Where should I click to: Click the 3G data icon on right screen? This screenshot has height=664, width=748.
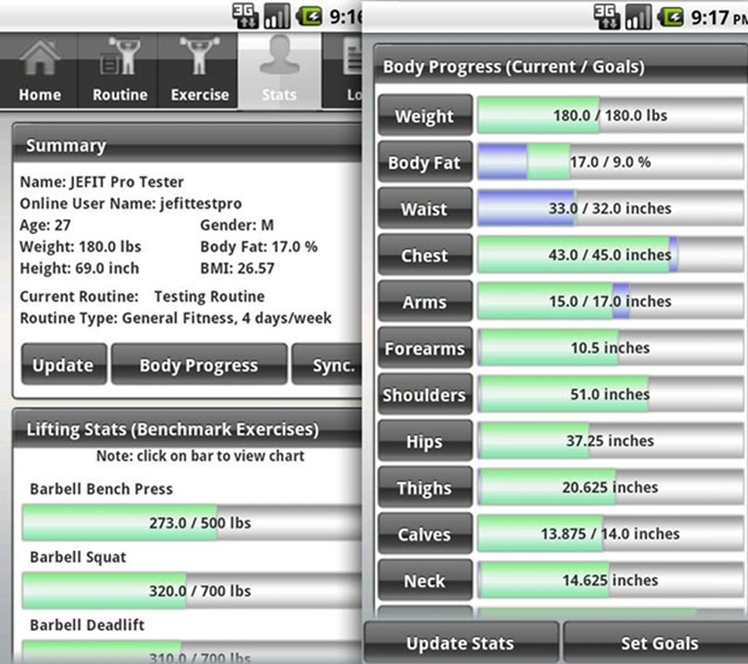pyautogui.click(x=607, y=17)
